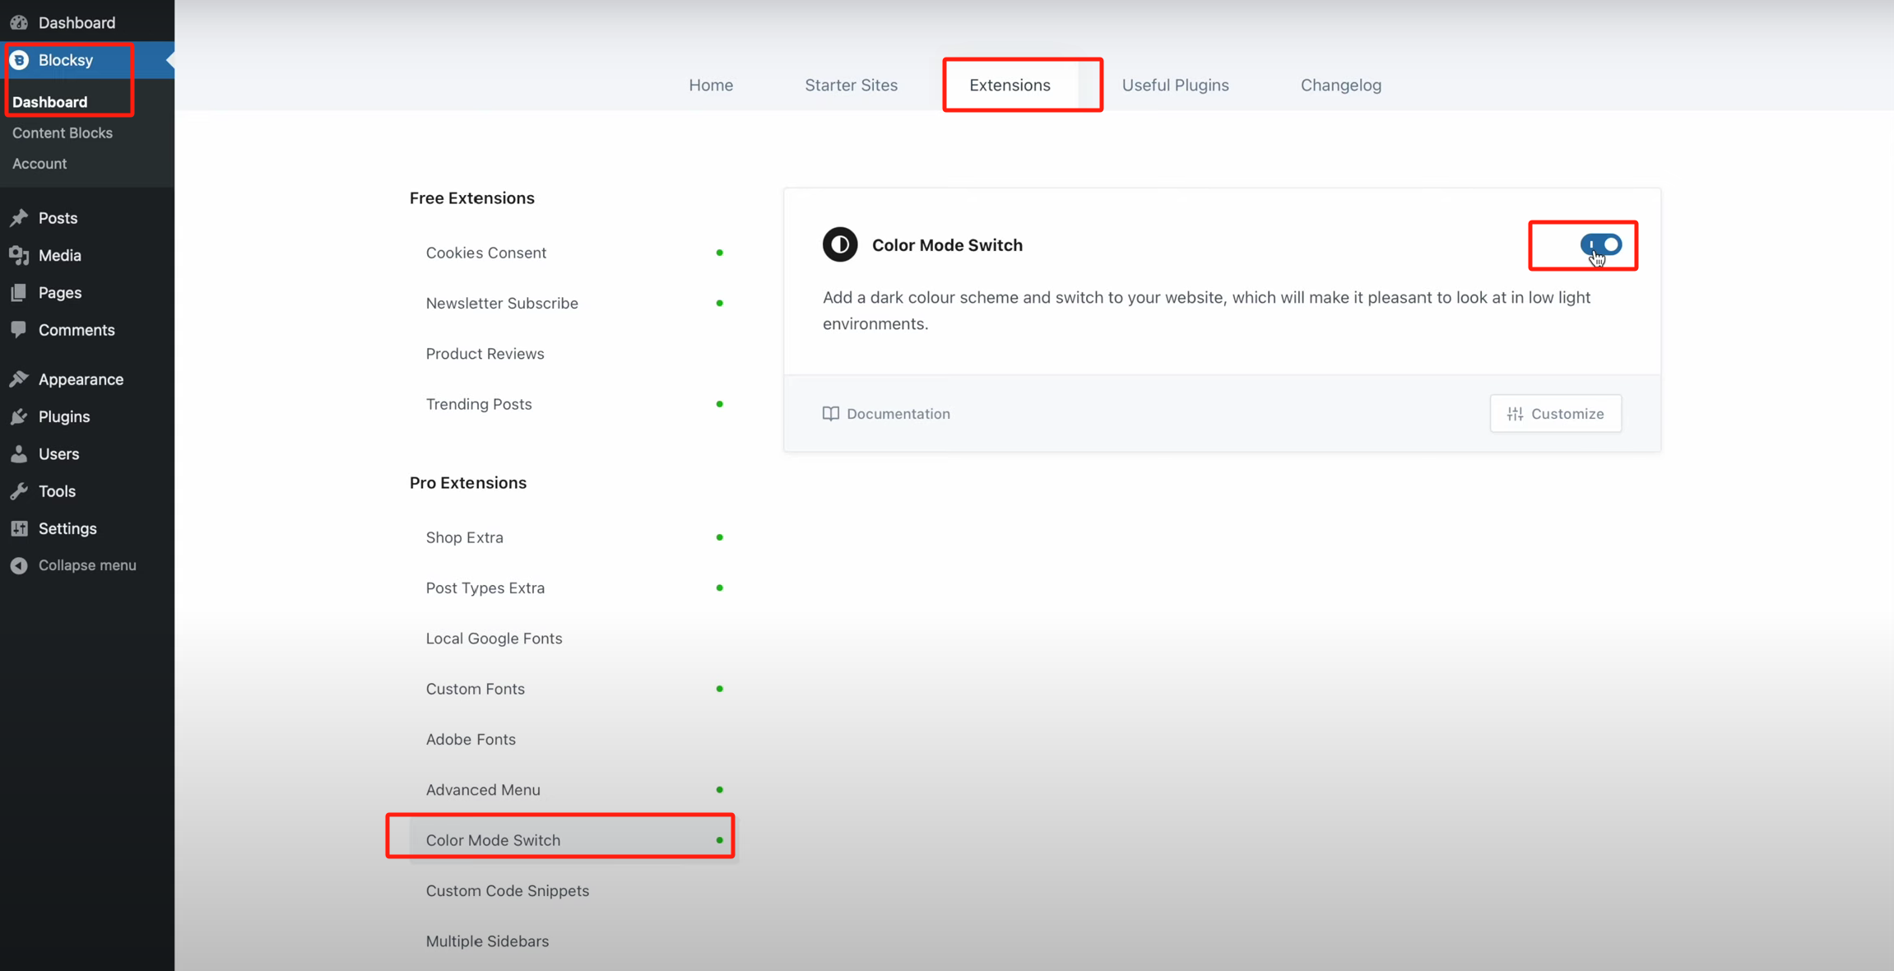
Task: Click the Blocksy logo icon in sidebar
Action: click(19, 60)
